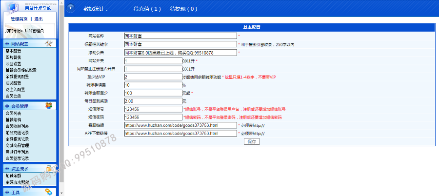Open 余额提现配置 in the sidebar
The width and height of the screenshot is (439, 196).
[x=17, y=77]
